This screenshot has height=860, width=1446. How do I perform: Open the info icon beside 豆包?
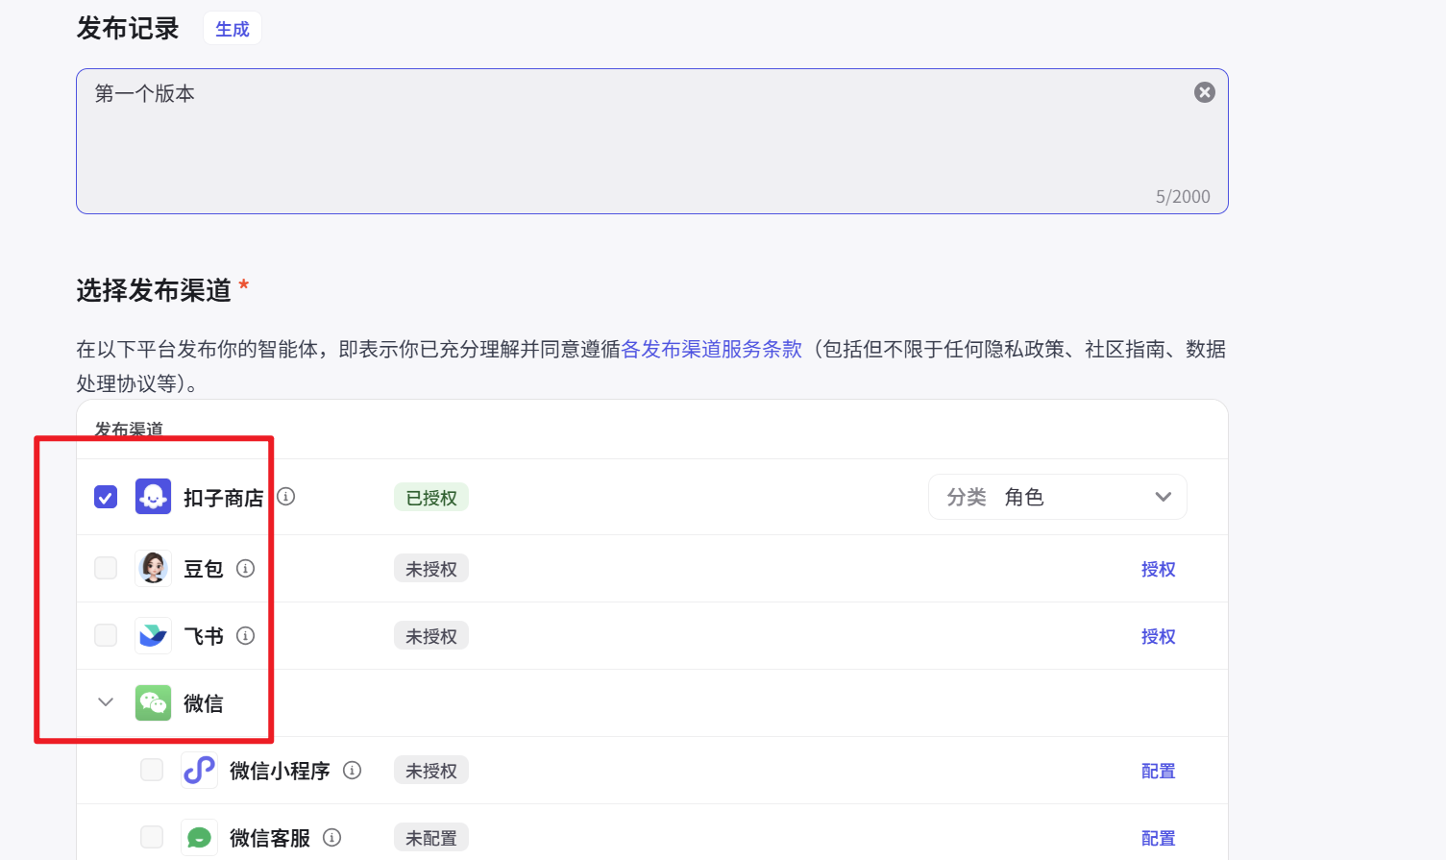246,568
